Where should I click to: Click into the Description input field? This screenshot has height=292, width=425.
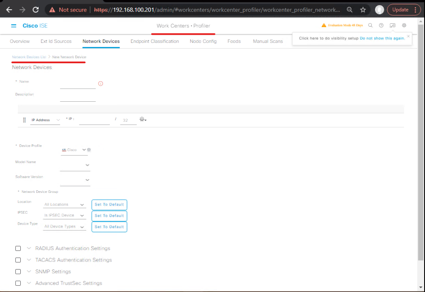[78, 97]
